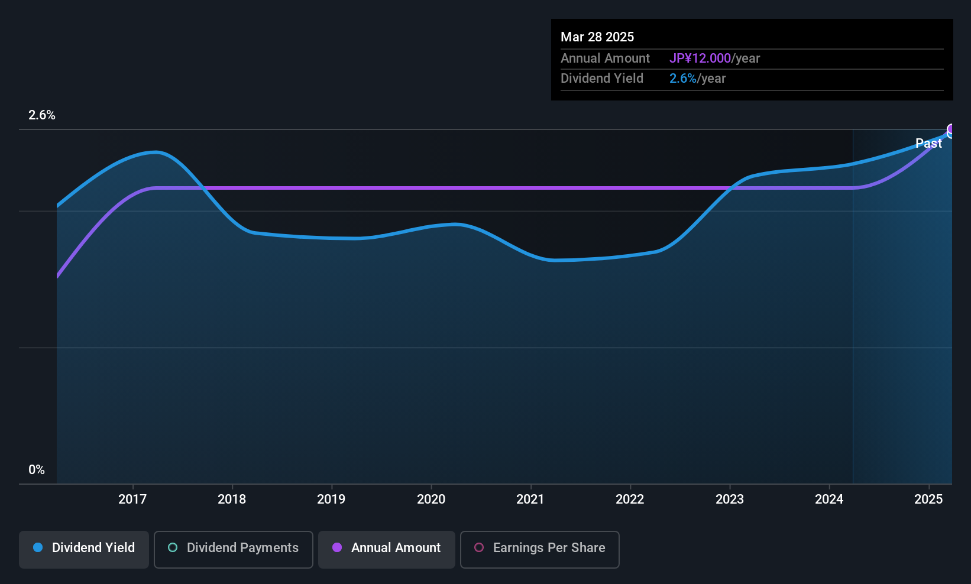Select the 2023 axis label

[x=730, y=499]
